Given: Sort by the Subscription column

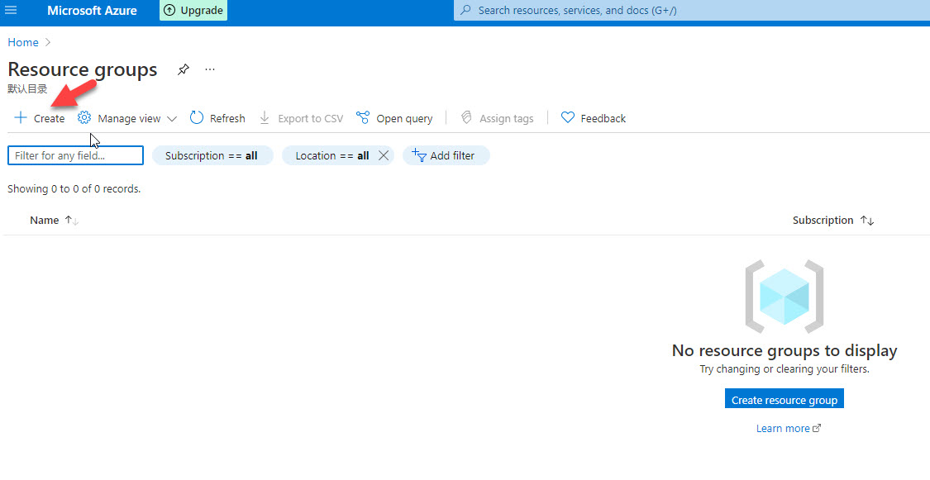Looking at the screenshot, I should tap(823, 221).
